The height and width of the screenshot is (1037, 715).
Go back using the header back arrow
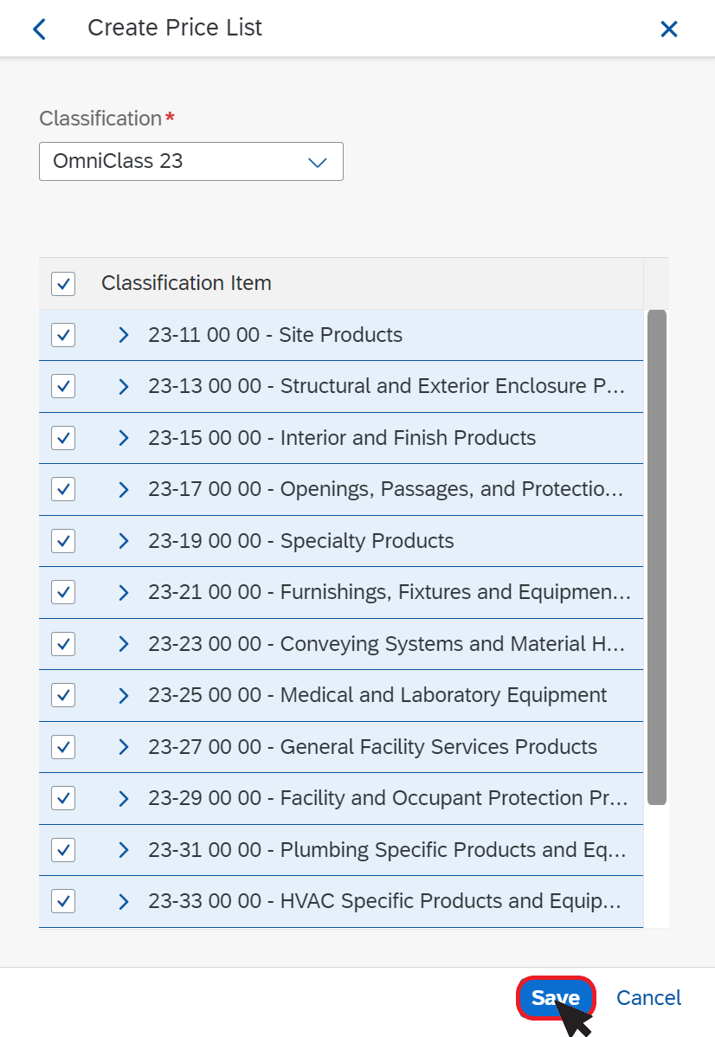[x=40, y=29]
